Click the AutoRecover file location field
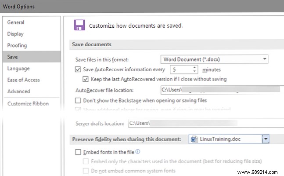 click(x=222, y=90)
